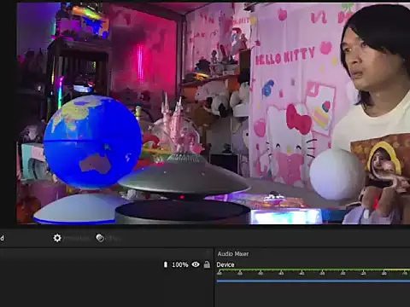This screenshot has width=410, height=307.
Task: Toggle the source lock icon
Action: click(207, 264)
